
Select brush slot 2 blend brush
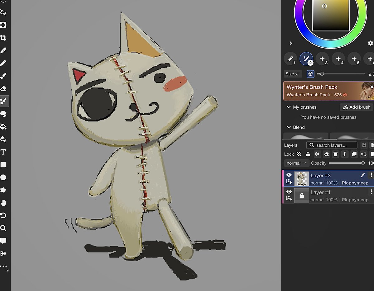306,59
